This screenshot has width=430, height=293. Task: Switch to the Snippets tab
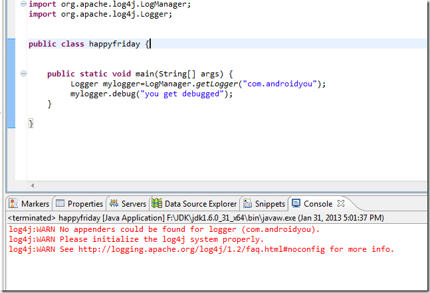coord(265,204)
